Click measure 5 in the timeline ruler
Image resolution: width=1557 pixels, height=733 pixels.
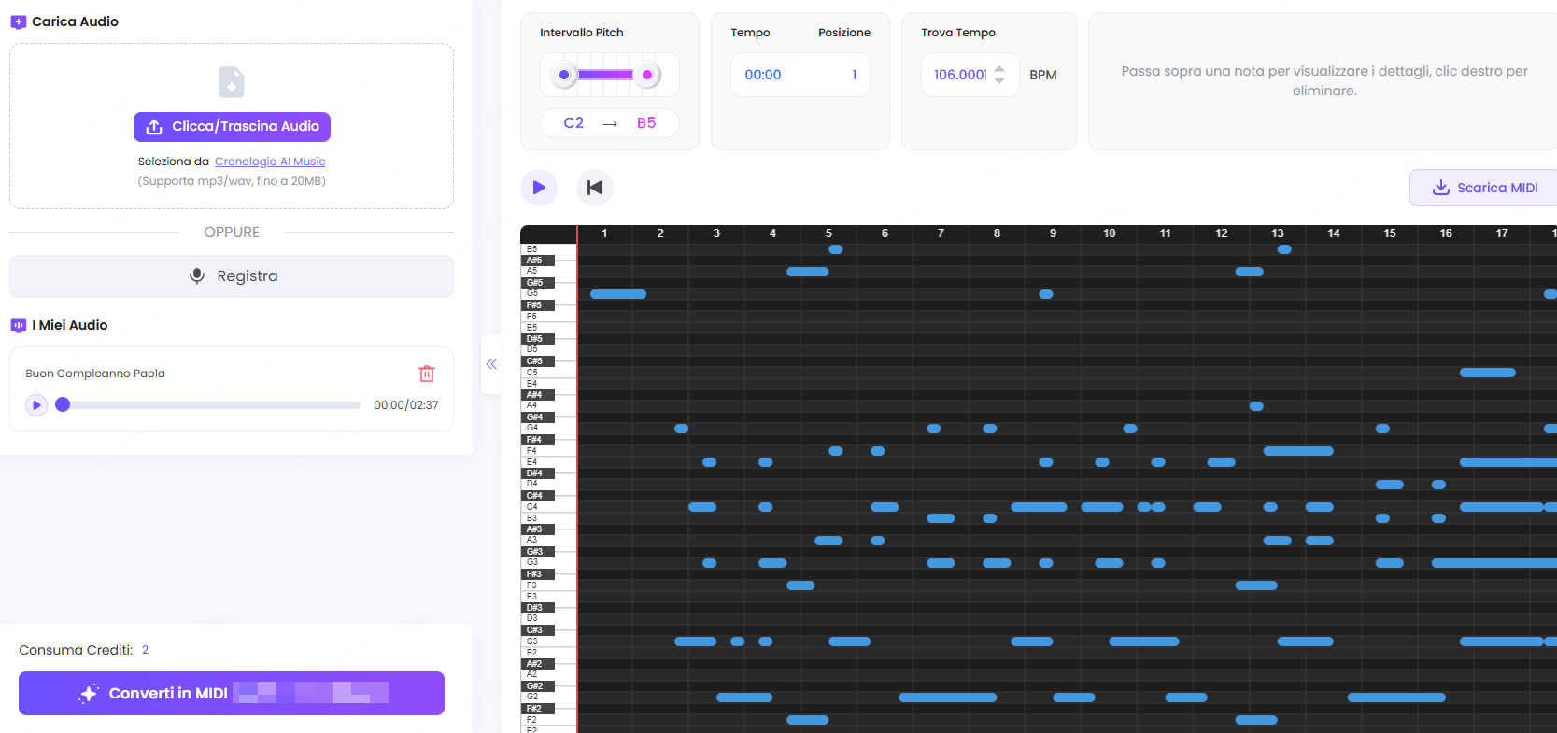(x=828, y=233)
